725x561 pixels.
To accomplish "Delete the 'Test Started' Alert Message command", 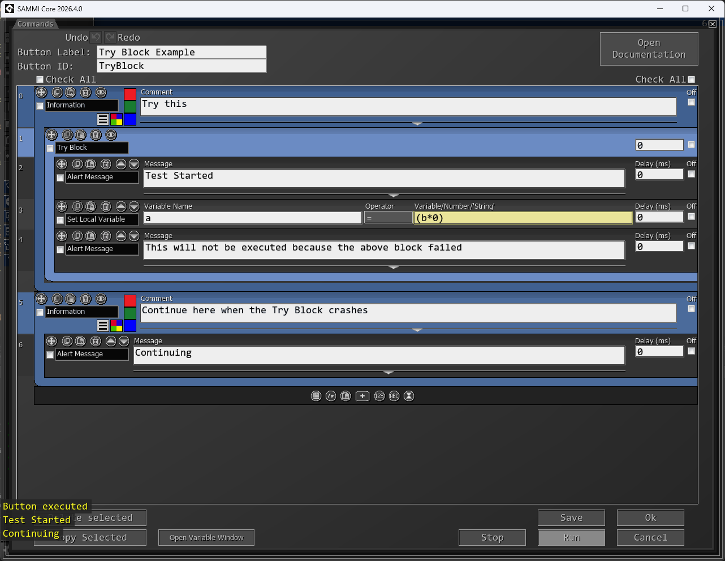I will 106,164.
